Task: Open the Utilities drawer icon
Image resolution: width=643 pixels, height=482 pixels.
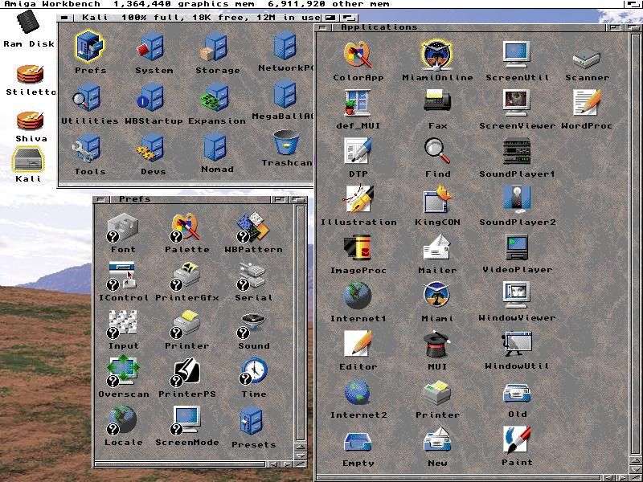Action: click(x=86, y=97)
